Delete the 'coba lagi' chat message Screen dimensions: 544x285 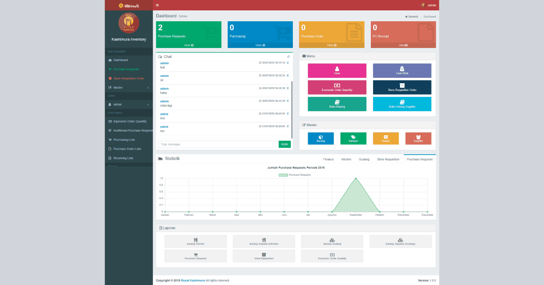pos(288,101)
